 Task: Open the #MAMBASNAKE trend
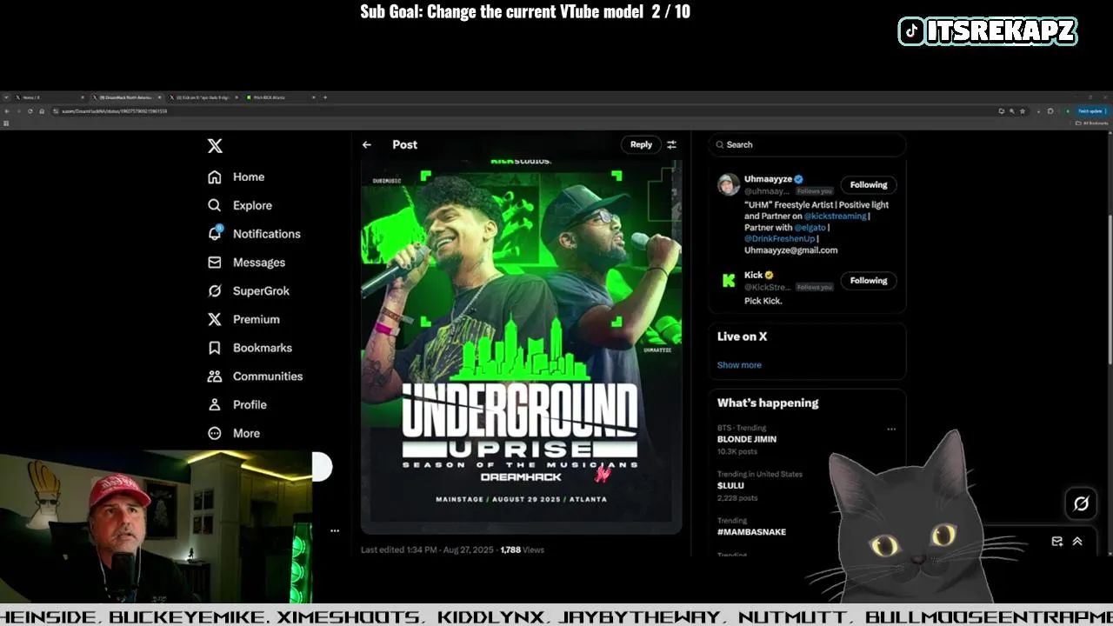pyautogui.click(x=751, y=531)
